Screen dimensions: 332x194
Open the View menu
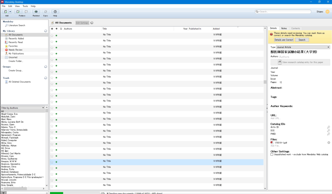click(17, 6)
